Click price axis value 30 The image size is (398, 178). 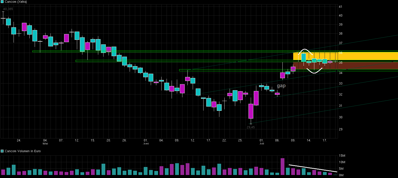pos(340,117)
